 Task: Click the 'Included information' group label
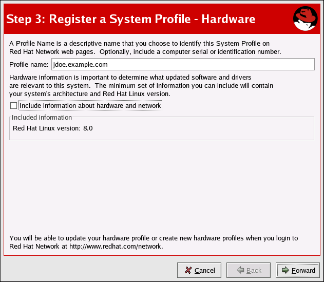pyautogui.click(x=42, y=118)
